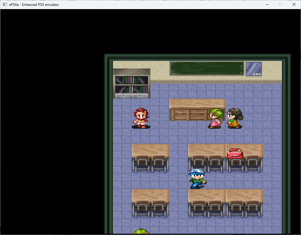Click the lower-left student desk
301x235 pixels.
[x=150, y=203]
